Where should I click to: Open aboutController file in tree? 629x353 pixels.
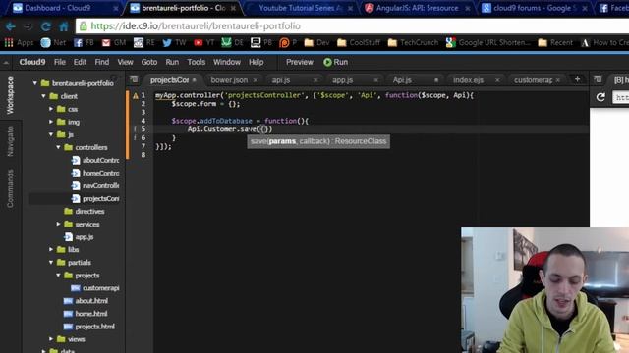96,160
